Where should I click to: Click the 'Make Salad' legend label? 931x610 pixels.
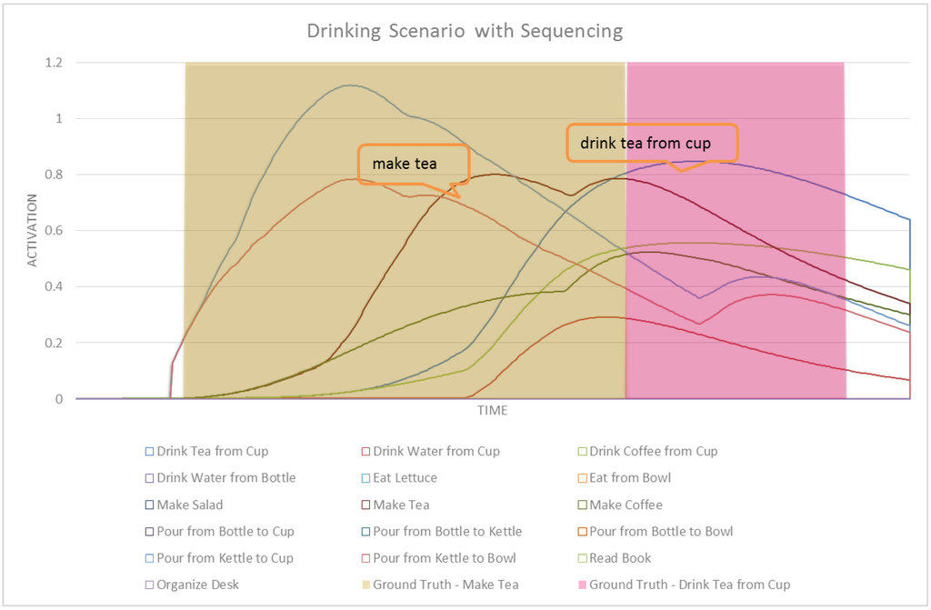coord(189,505)
